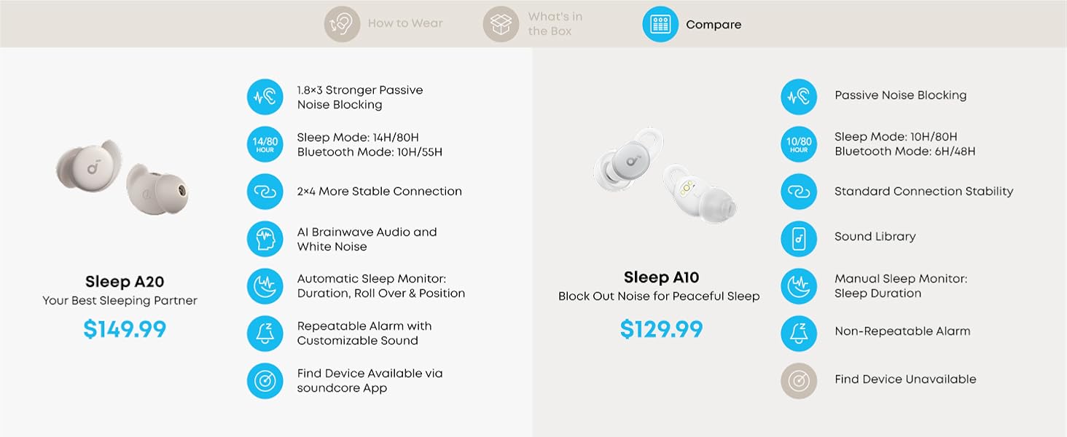Click the Repeatable Alarm bell icon

pyautogui.click(x=265, y=334)
